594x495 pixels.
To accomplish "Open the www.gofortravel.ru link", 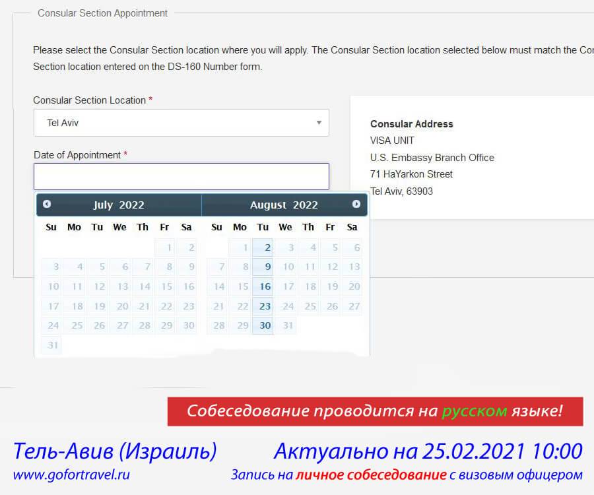I will 71,475.
